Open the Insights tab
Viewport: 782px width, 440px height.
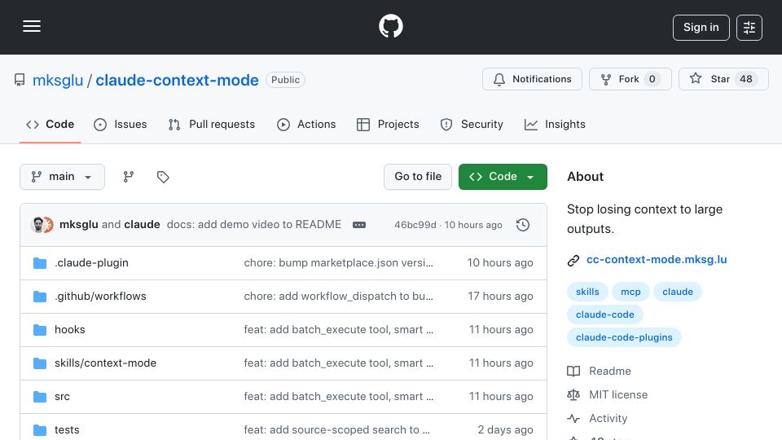[x=555, y=124]
